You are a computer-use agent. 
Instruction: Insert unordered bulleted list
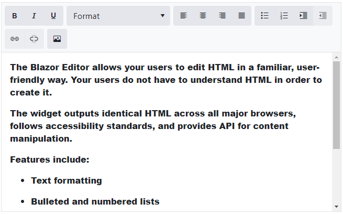tap(264, 16)
